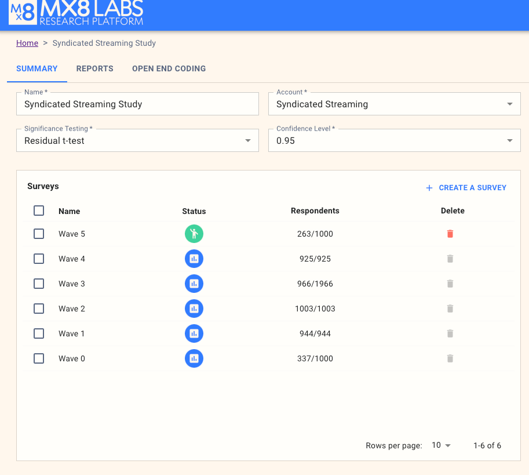Click the trash icon in Wave 1 row
The width and height of the screenshot is (529, 475).
[450, 333]
